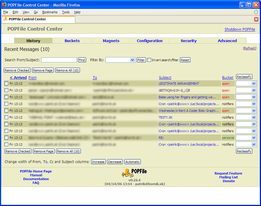
Task: Open reclassify dropdown for first Cron message
Action: (246, 104)
